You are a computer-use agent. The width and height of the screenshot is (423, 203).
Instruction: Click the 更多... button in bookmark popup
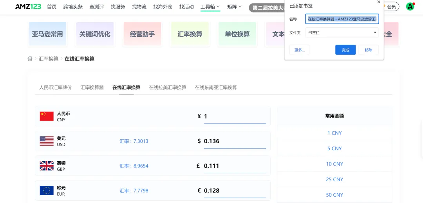(x=300, y=50)
